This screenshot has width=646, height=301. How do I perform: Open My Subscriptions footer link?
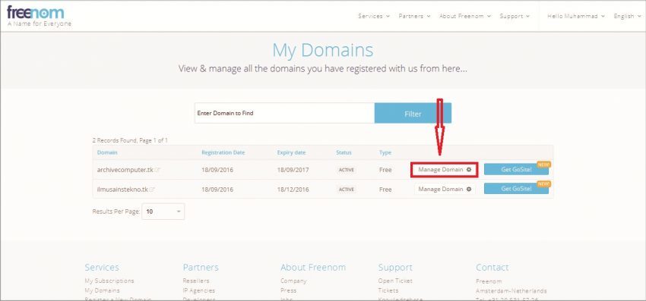tap(109, 281)
